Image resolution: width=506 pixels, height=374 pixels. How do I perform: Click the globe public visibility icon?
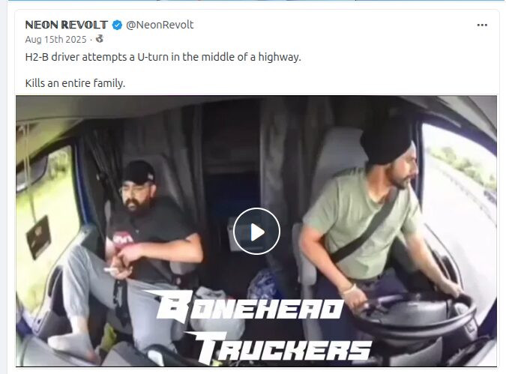pyautogui.click(x=100, y=39)
